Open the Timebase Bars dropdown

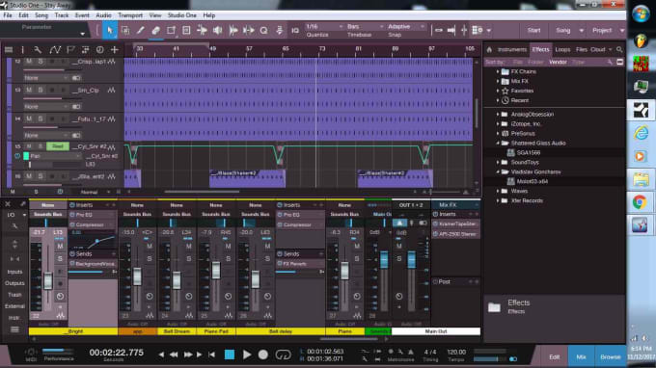(365, 27)
